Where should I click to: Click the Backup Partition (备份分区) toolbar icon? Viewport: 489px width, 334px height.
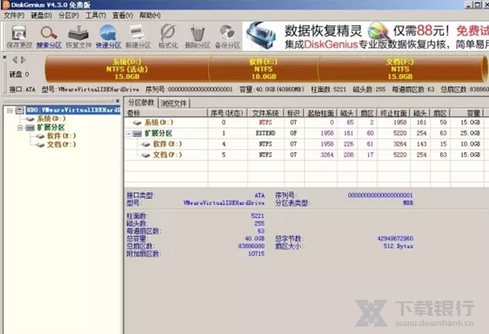(x=227, y=37)
